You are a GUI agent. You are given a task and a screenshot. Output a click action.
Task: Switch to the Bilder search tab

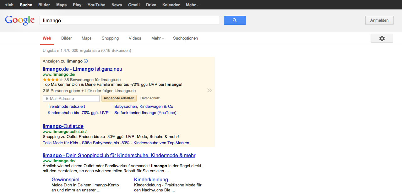(x=67, y=38)
